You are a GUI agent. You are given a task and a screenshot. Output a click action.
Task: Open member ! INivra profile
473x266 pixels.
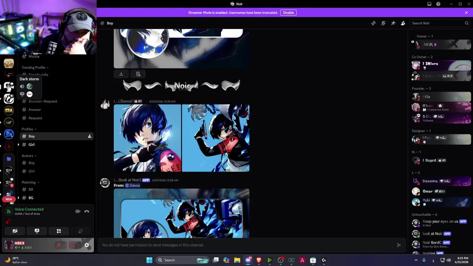(441, 65)
